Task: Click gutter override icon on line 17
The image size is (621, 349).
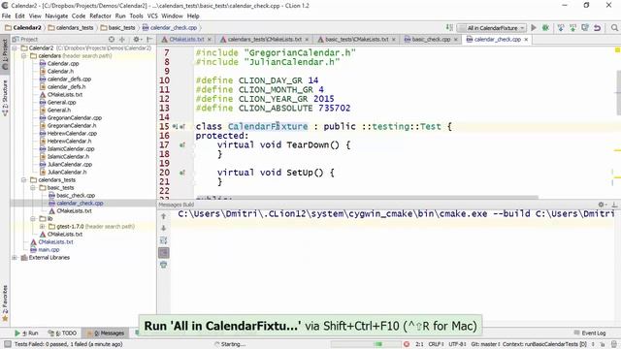Action: [182, 145]
